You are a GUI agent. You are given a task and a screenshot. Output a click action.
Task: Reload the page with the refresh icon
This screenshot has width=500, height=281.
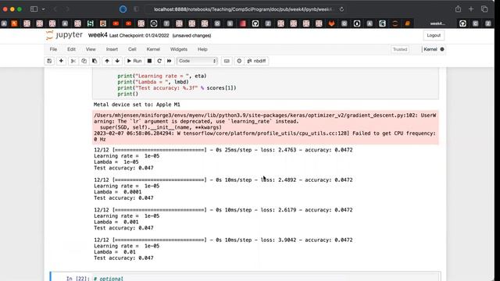(x=341, y=9)
